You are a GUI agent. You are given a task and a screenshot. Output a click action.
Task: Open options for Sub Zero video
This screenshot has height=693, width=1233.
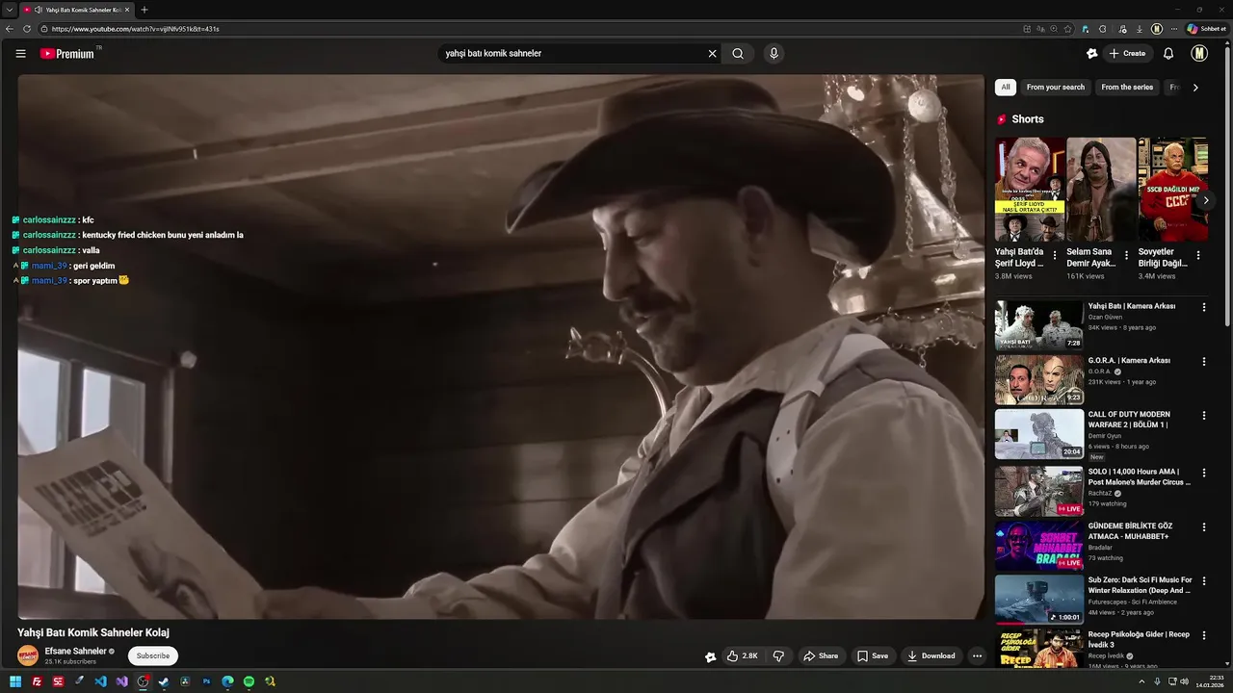pos(1203,581)
